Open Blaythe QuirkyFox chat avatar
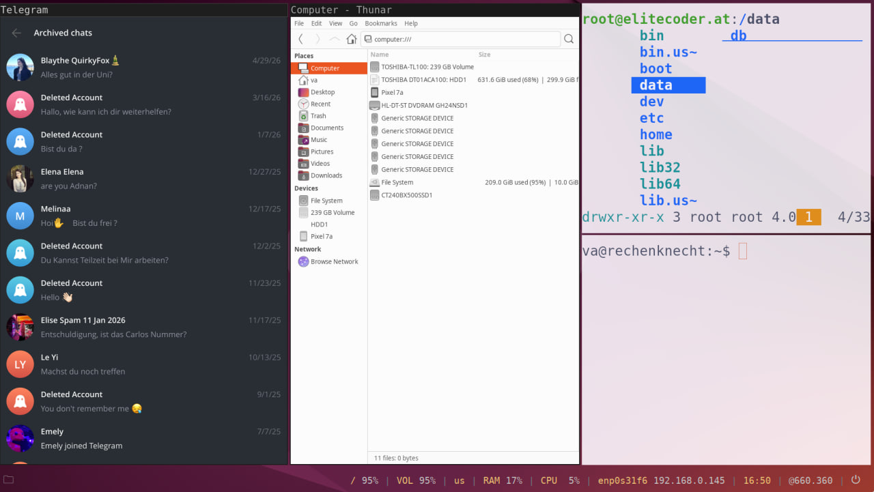 tap(20, 68)
